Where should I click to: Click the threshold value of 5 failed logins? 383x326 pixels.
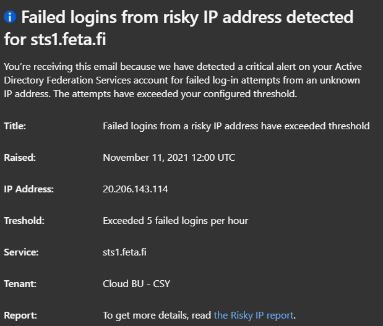(175, 221)
